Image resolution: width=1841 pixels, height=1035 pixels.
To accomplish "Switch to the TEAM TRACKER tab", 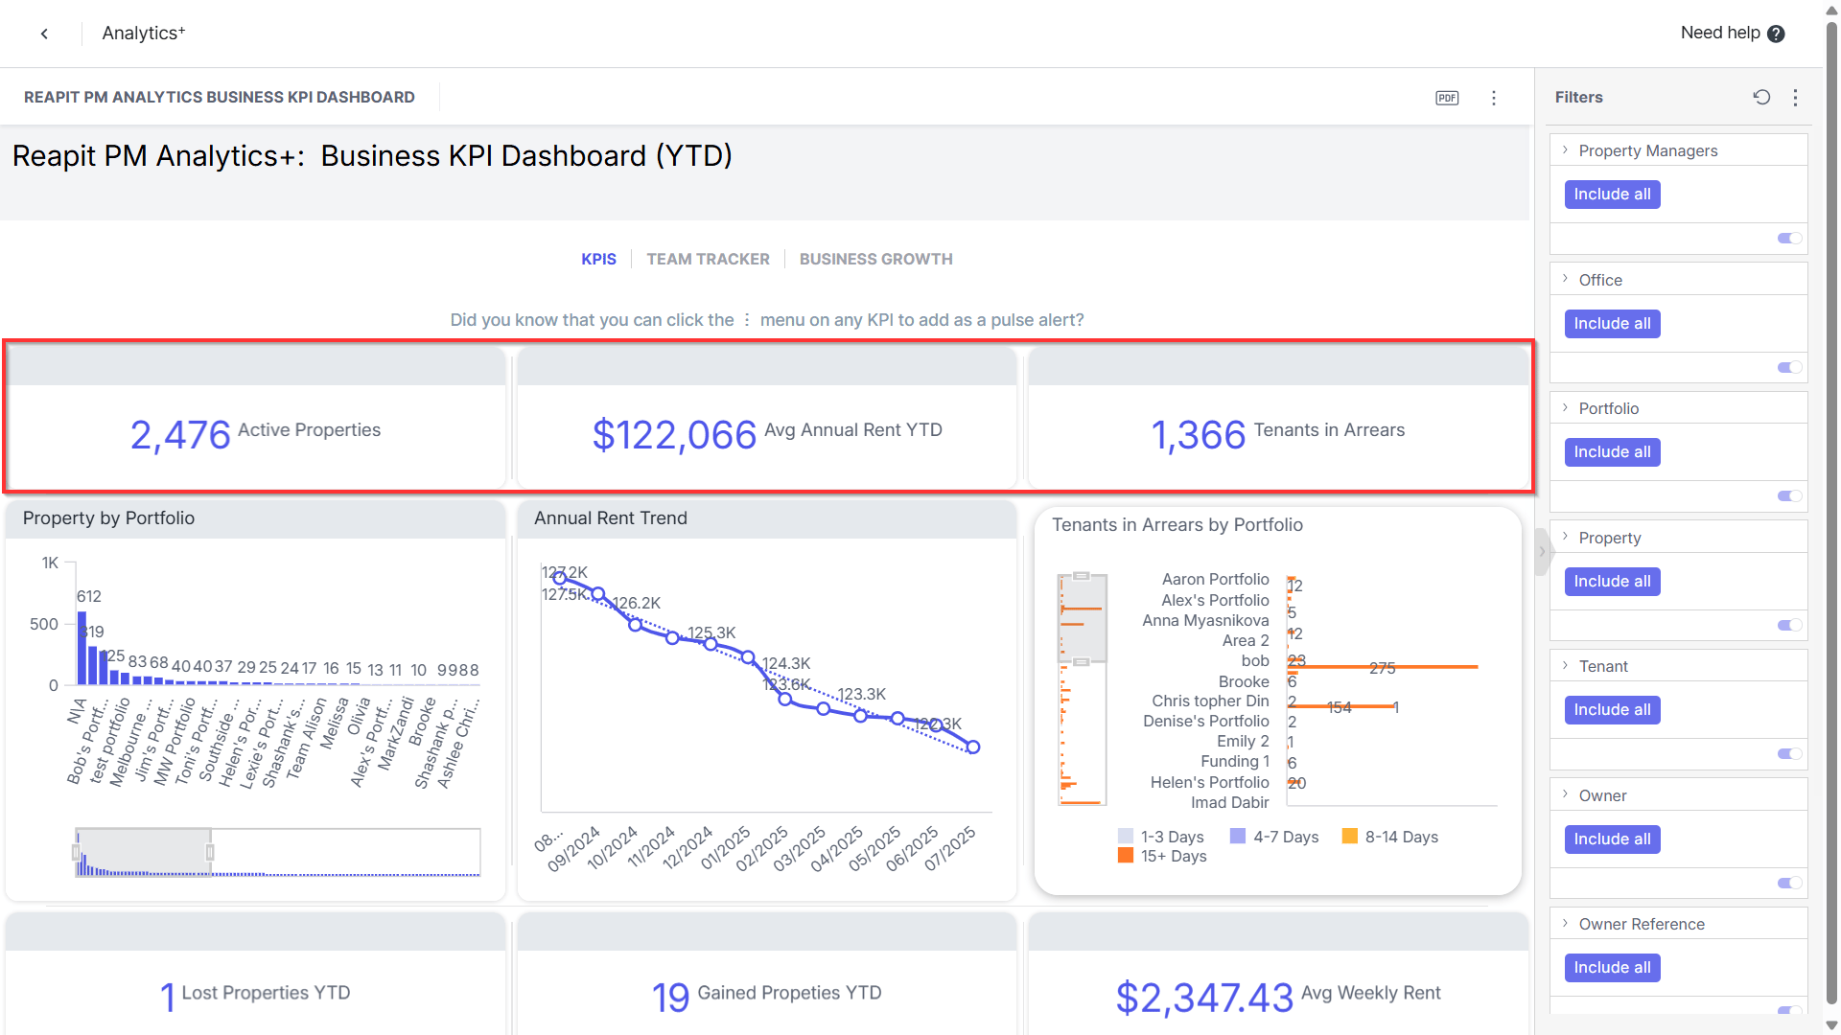I will [708, 259].
